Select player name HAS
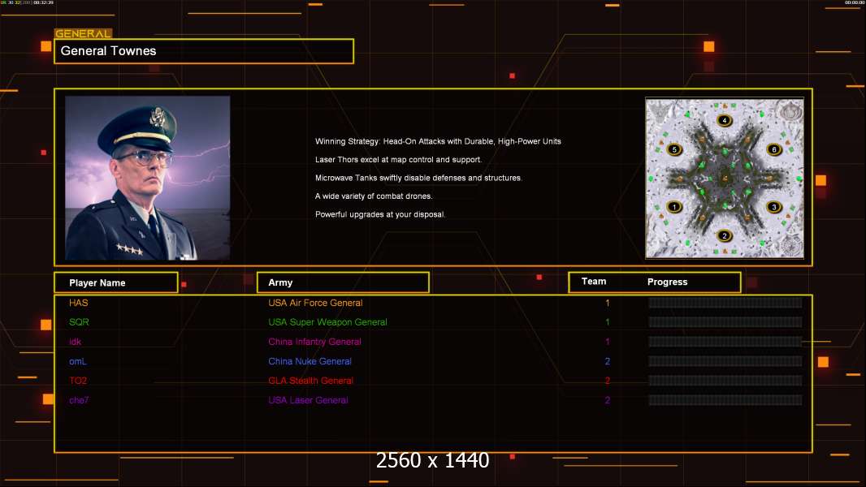The width and height of the screenshot is (866, 487). (79, 303)
